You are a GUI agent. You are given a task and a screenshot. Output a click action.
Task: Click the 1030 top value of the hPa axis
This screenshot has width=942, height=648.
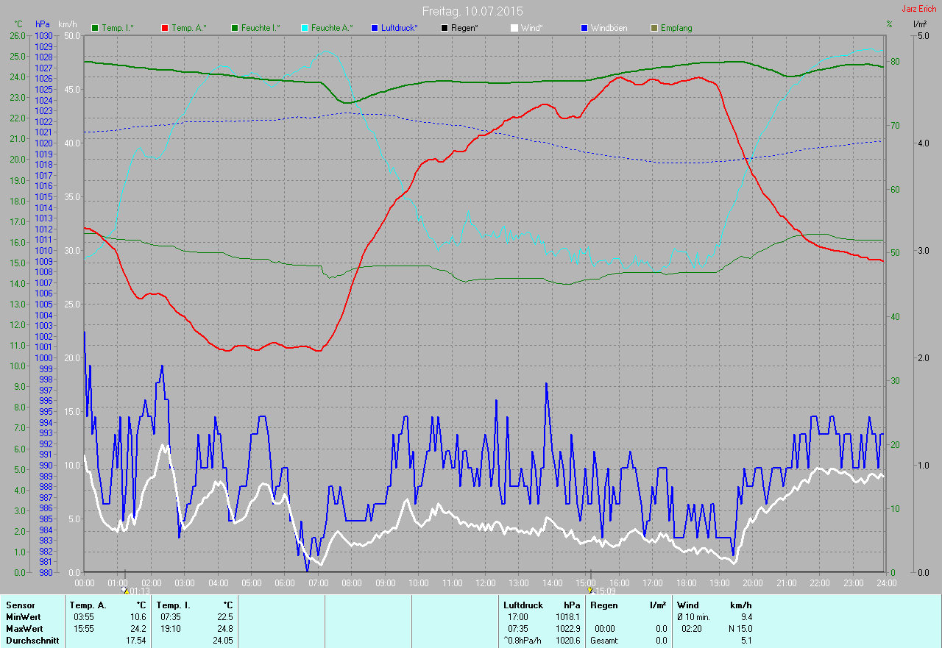click(43, 35)
